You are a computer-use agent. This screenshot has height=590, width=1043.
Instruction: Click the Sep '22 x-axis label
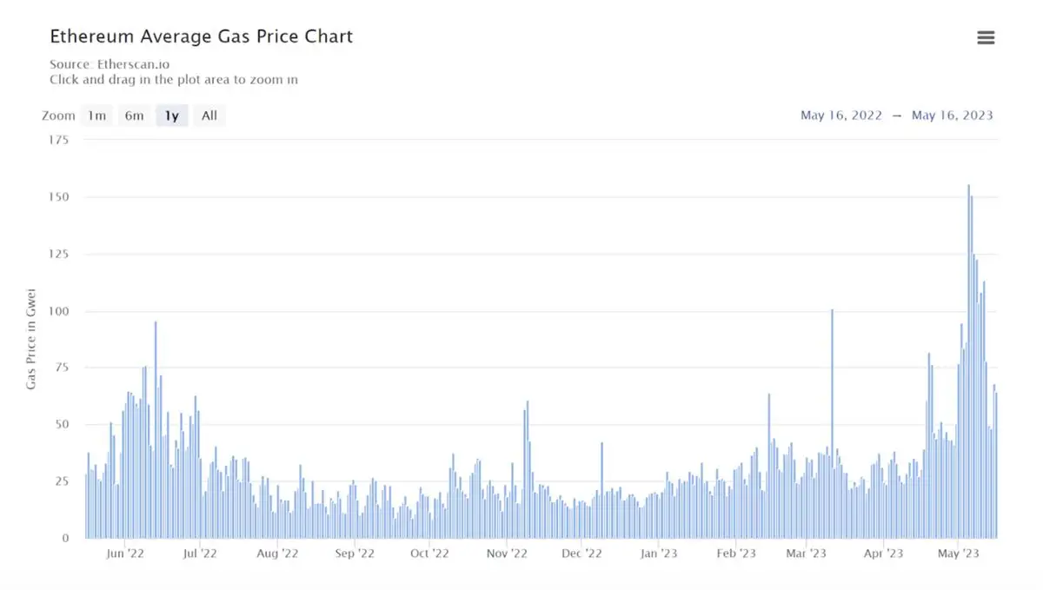click(x=355, y=553)
